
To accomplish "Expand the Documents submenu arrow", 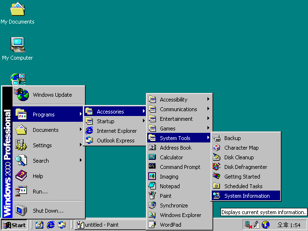I will [x=80, y=129].
